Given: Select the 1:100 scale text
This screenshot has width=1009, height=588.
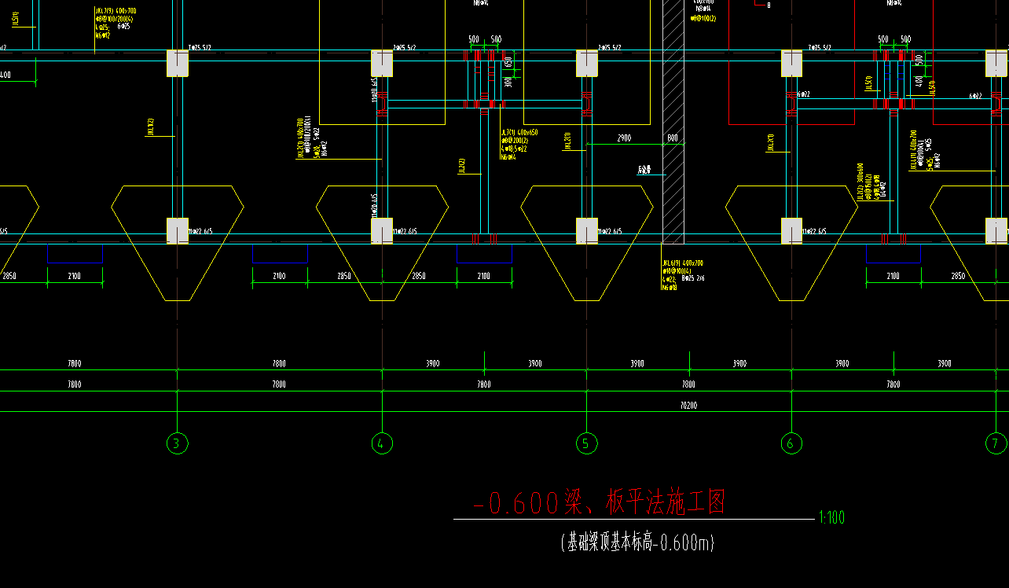Looking at the screenshot, I should pyautogui.click(x=831, y=517).
